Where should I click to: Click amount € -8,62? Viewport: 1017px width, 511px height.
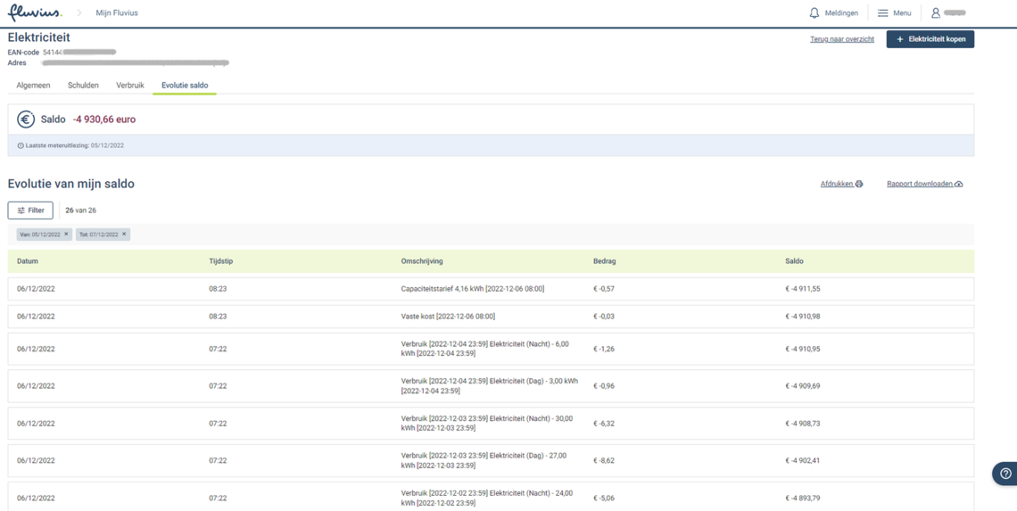coord(604,460)
